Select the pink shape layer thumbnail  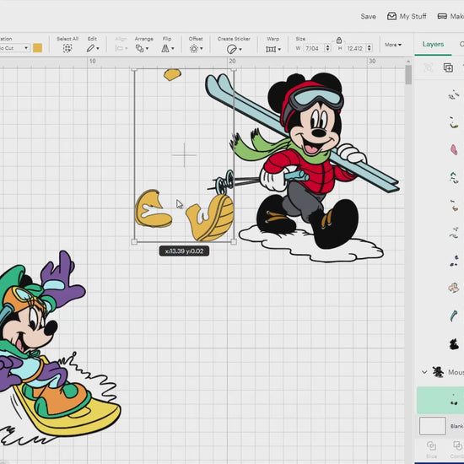(454, 149)
